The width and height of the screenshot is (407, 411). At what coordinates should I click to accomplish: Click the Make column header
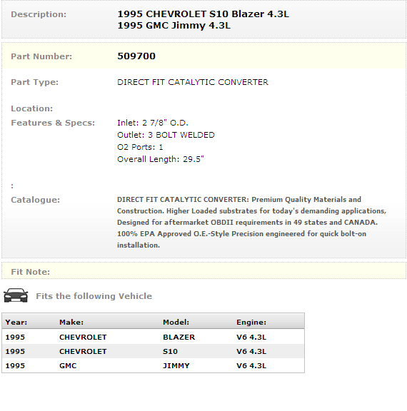coord(71,322)
